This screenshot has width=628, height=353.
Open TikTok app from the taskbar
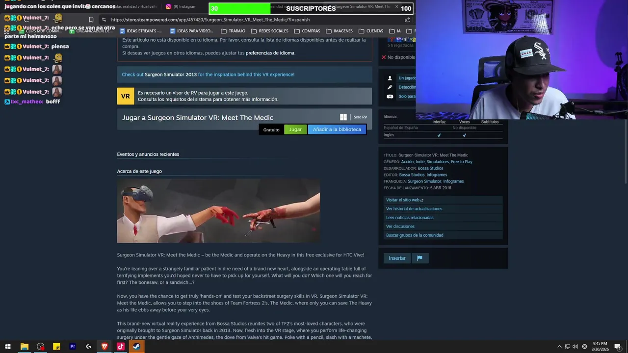(120, 347)
